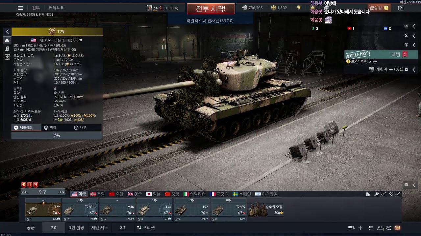421x236 pixels.
Task: Open the 연구 research tree
Action: 43,192
